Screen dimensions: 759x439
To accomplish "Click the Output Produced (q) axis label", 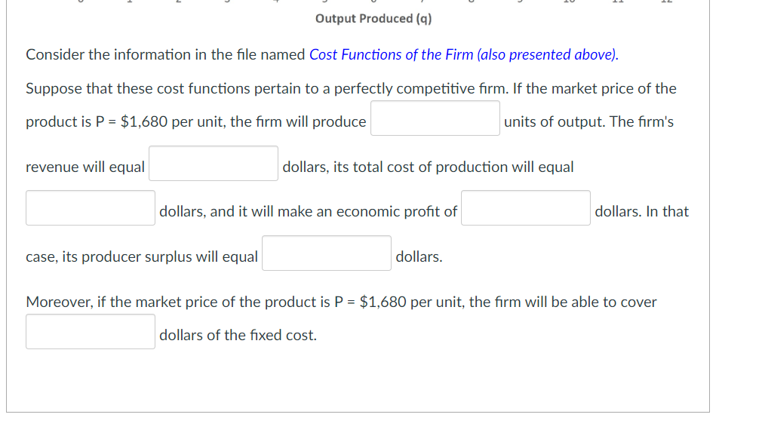I will pyautogui.click(x=373, y=18).
